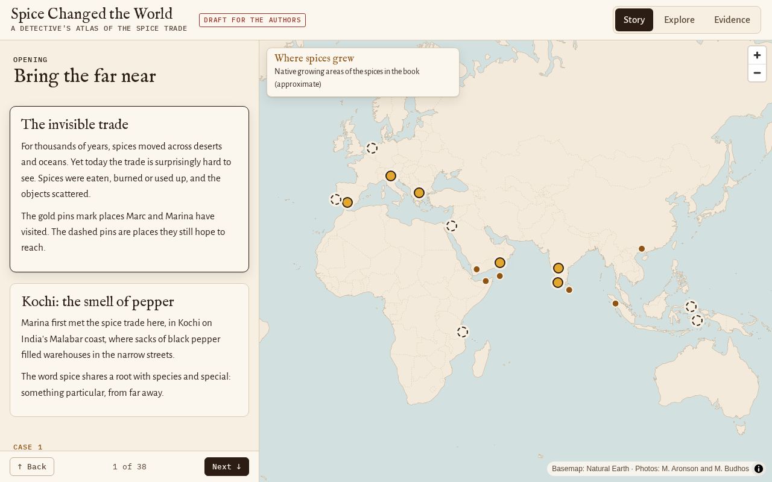Zoom in on the map

point(757,55)
